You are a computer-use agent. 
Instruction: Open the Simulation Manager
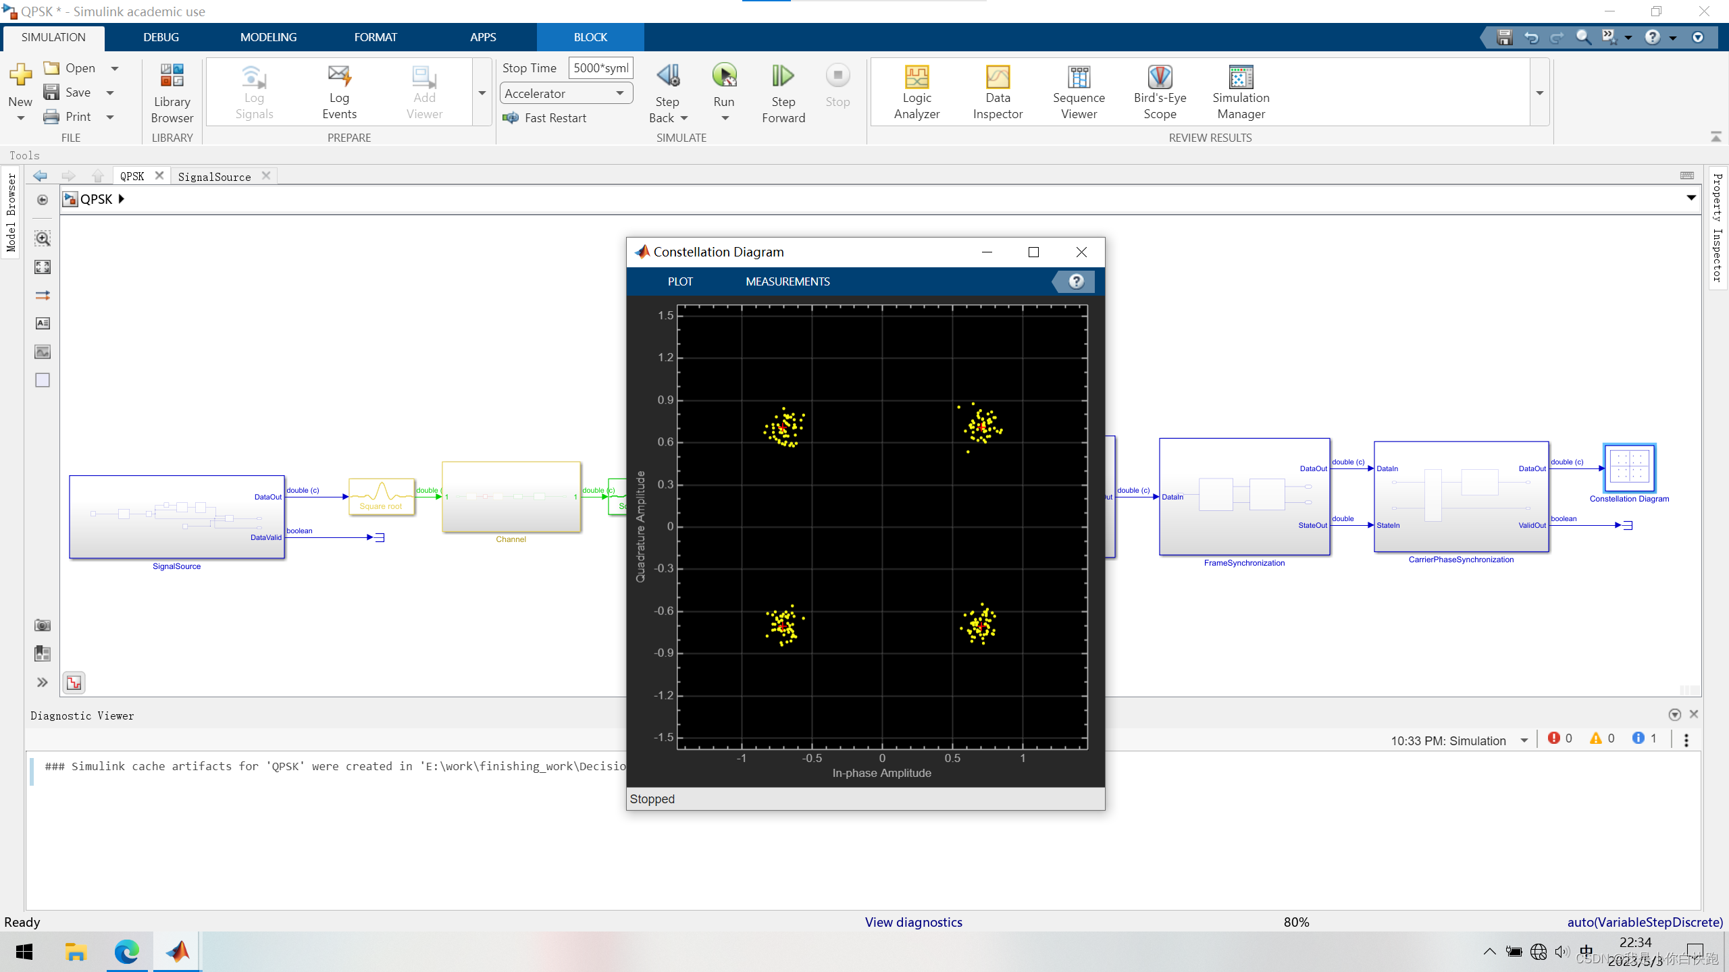(x=1241, y=93)
